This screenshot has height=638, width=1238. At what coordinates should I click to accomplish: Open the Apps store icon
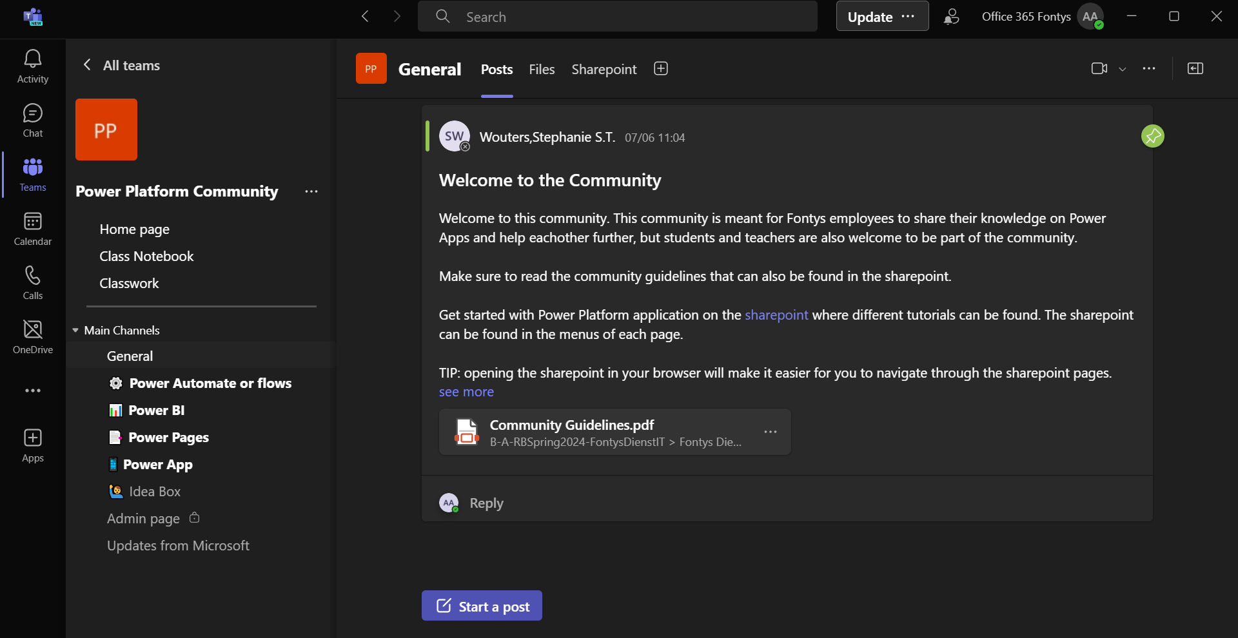[x=33, y=446]
